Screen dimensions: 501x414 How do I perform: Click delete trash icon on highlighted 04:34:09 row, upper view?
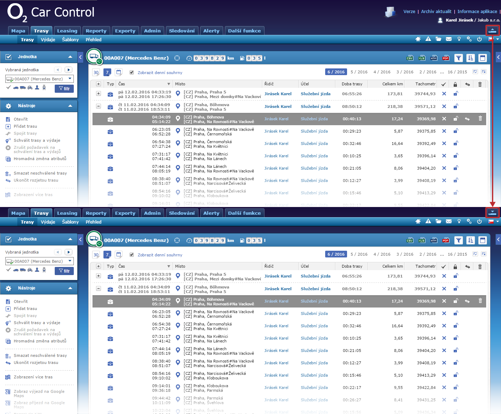point(480,119)
